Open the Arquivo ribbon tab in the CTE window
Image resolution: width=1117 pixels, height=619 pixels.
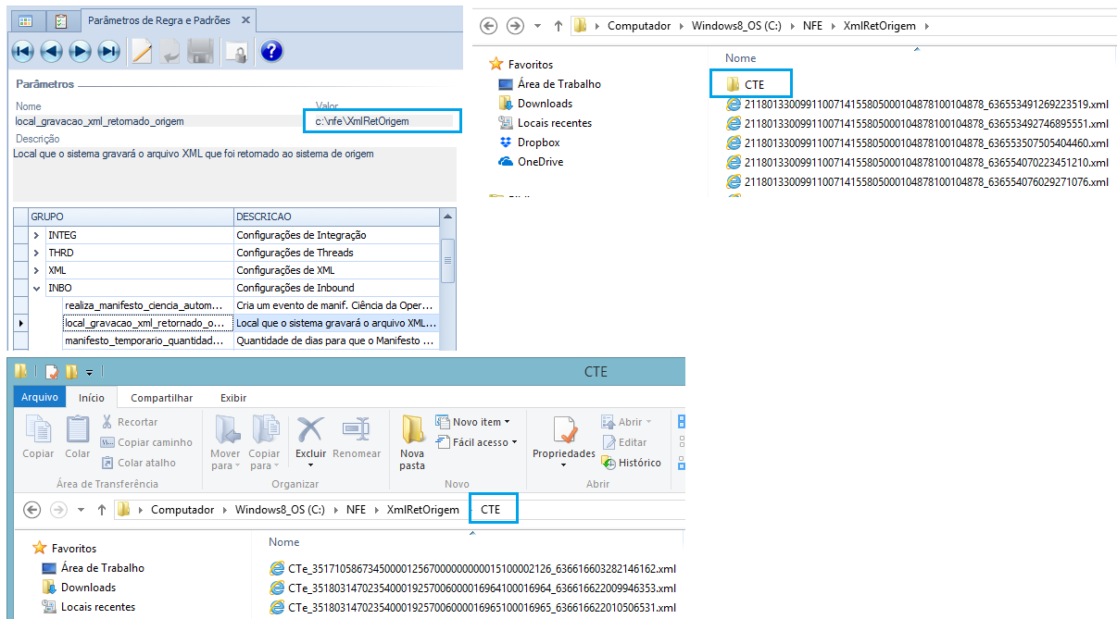[40, 398]
